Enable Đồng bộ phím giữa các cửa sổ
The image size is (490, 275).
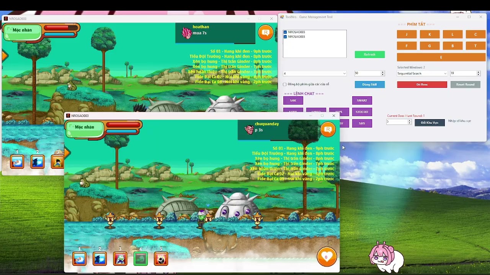click(284, 84)
